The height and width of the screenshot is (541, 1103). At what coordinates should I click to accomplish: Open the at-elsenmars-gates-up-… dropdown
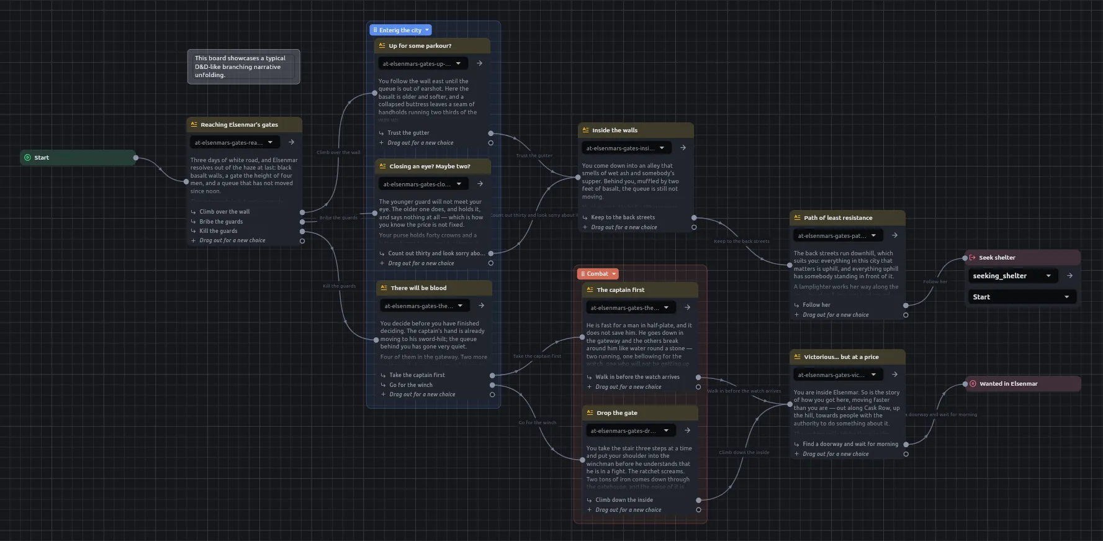(x=423, y=63)
